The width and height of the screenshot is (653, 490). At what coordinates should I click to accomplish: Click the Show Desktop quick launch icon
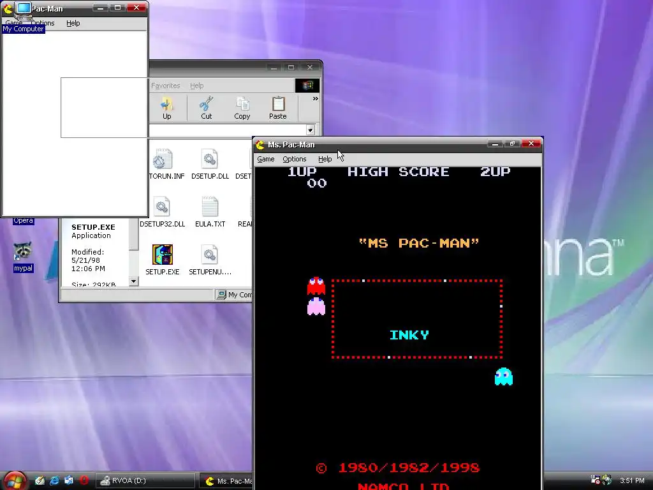(x=40, y=480)
